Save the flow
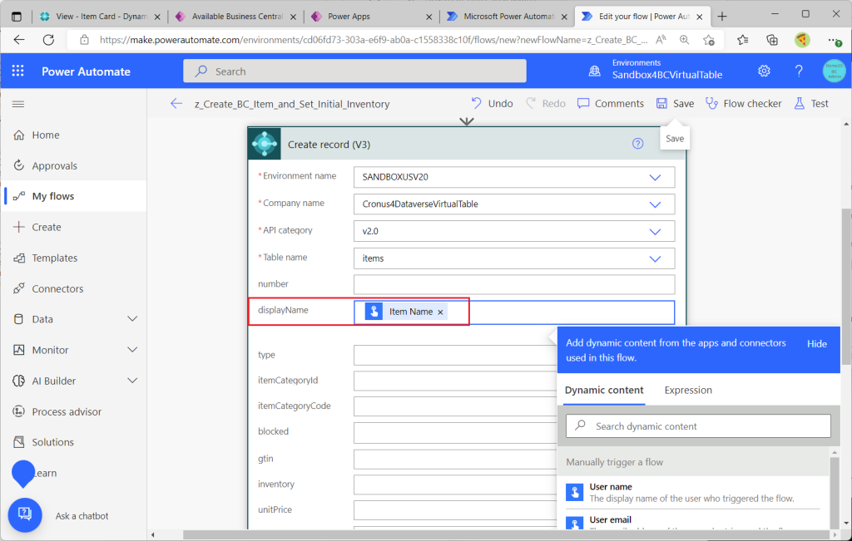Image resolution: width=852 pixels, height=541 pixels. pyautogui.click(x=675, y=104)
